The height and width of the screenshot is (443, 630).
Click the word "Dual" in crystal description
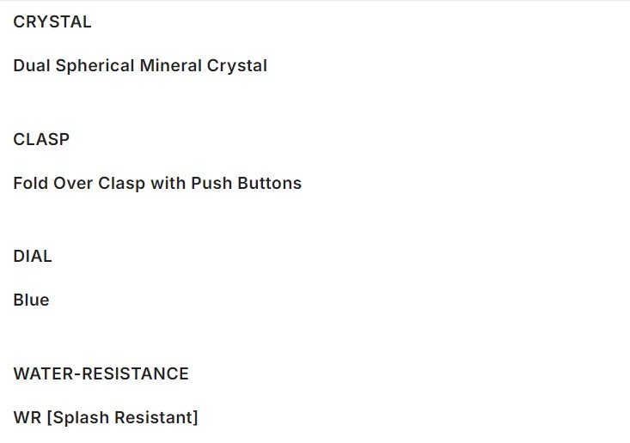point(32,66)
